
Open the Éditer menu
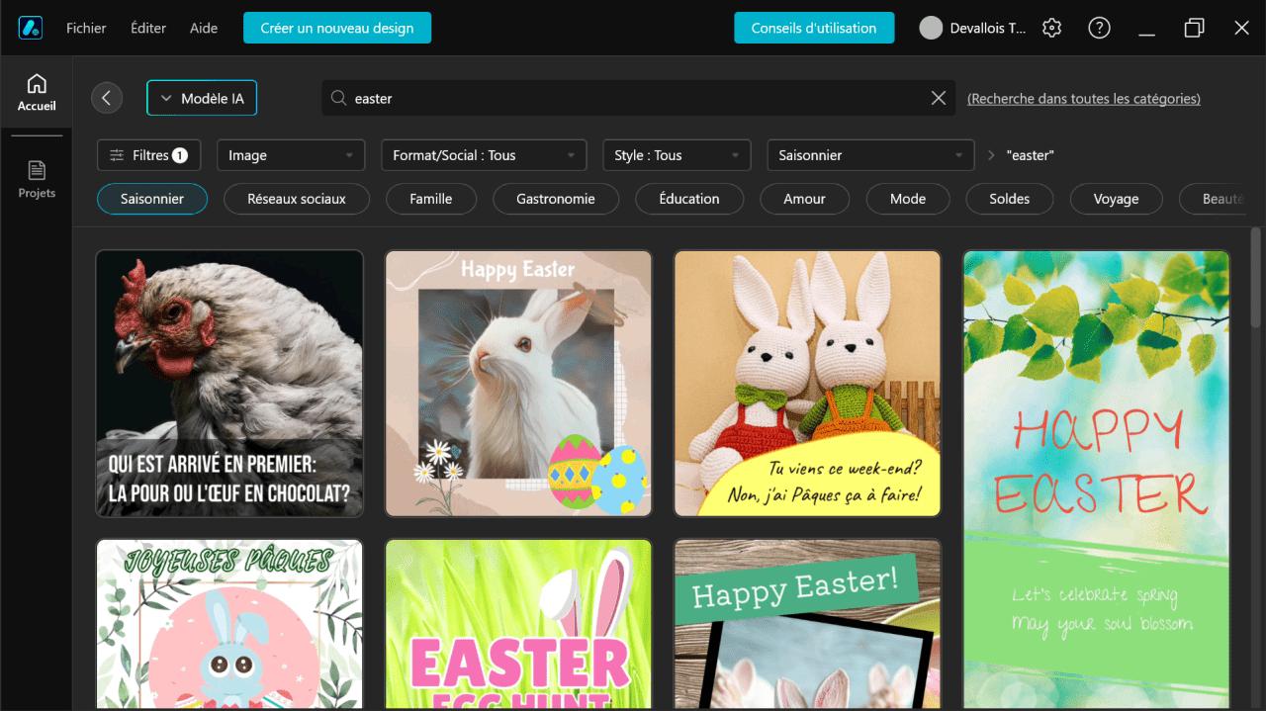pyautogui.click(x=148, y=28)
